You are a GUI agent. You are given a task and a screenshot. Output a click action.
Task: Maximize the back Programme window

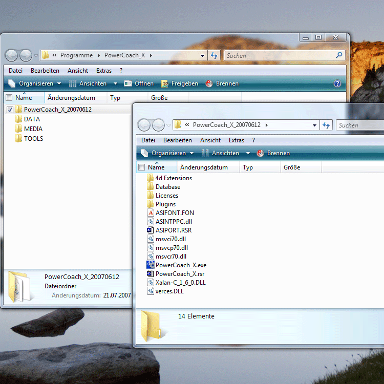pos(318,37)
